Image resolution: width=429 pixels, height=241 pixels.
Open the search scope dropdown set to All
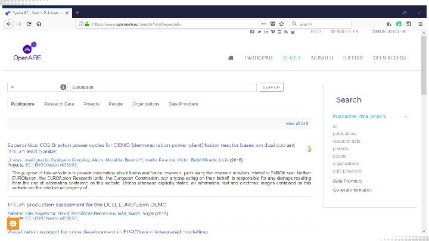(x=37, y=87)
